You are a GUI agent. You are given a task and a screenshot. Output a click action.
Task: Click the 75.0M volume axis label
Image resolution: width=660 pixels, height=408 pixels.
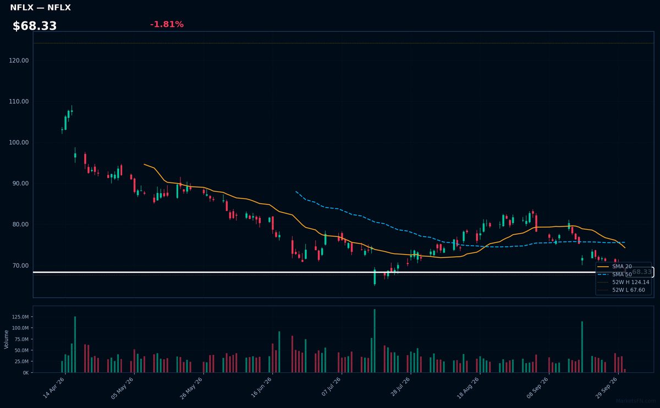[21, 339]
